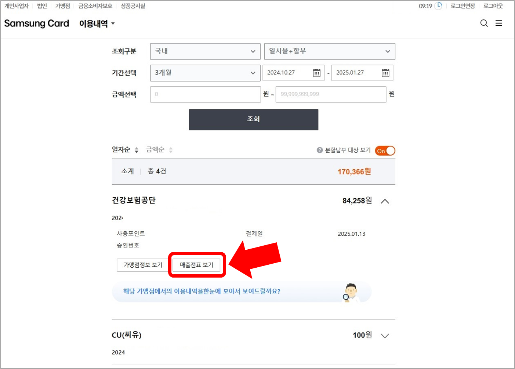This screenshot has width=515, height=369.
Task: Click the CU(씨유) merchant name
Action: pyautogui.click(x=127, y=335)
